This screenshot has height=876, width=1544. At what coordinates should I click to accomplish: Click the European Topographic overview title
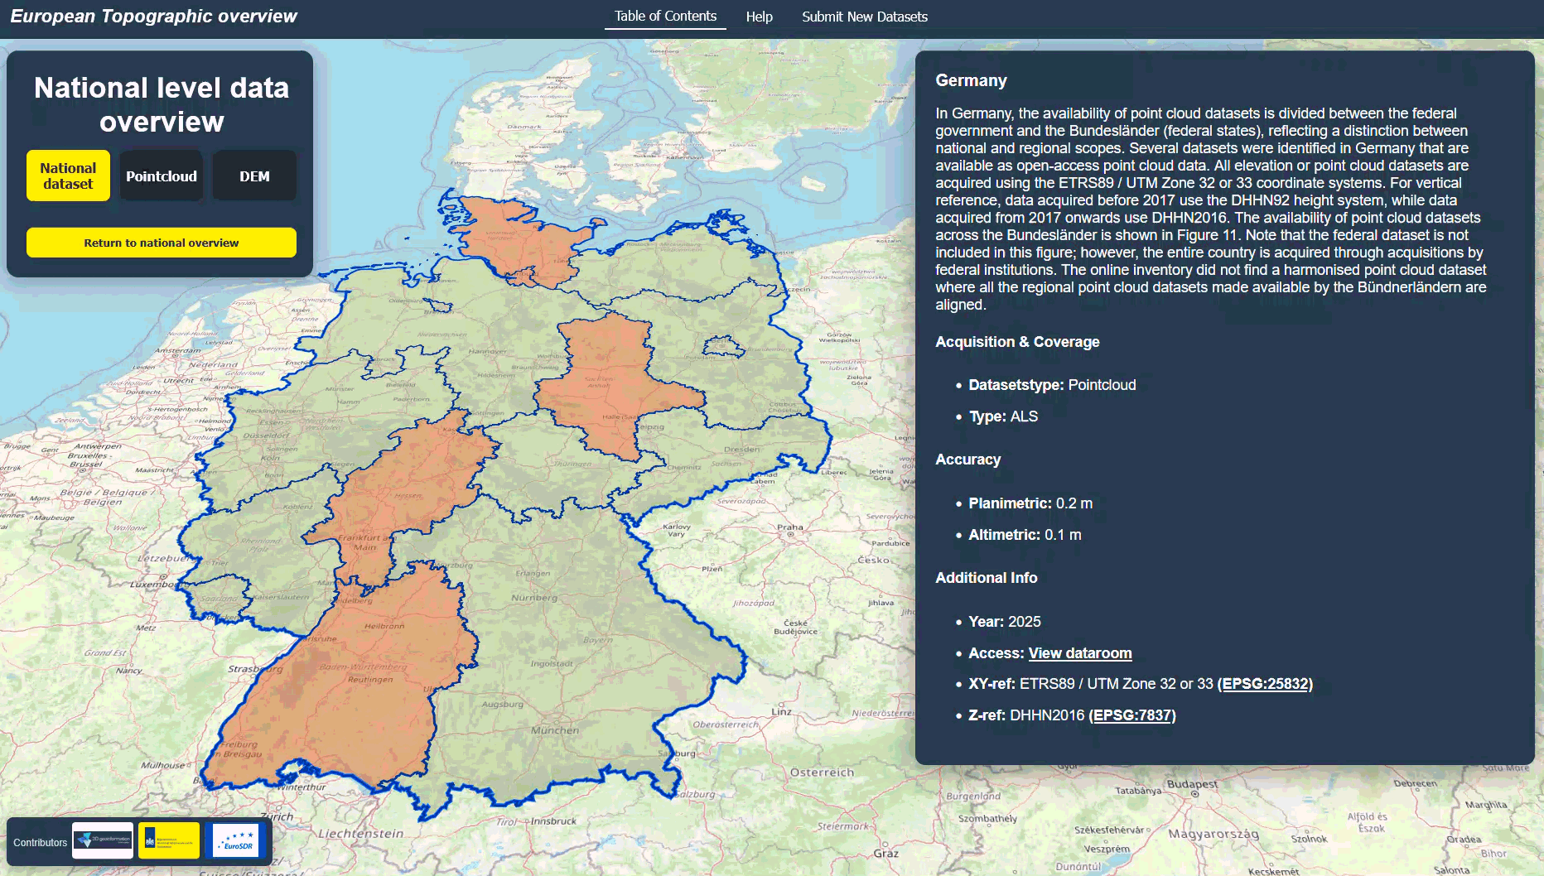153,17
